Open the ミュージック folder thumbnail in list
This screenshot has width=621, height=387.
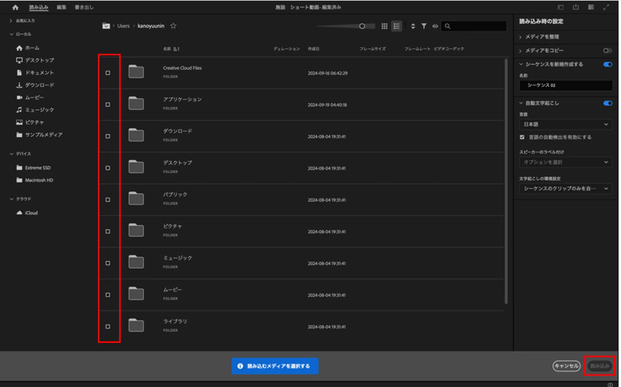pos(137,262)
